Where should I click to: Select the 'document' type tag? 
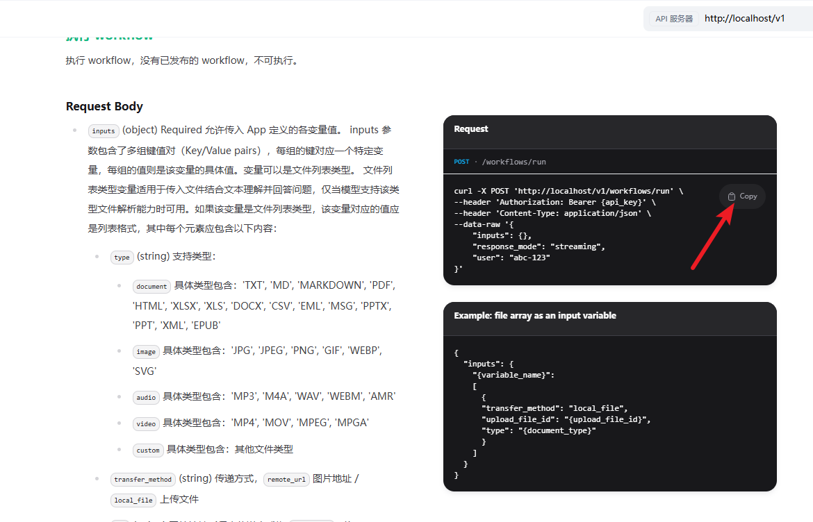click(x=151, y=286)
